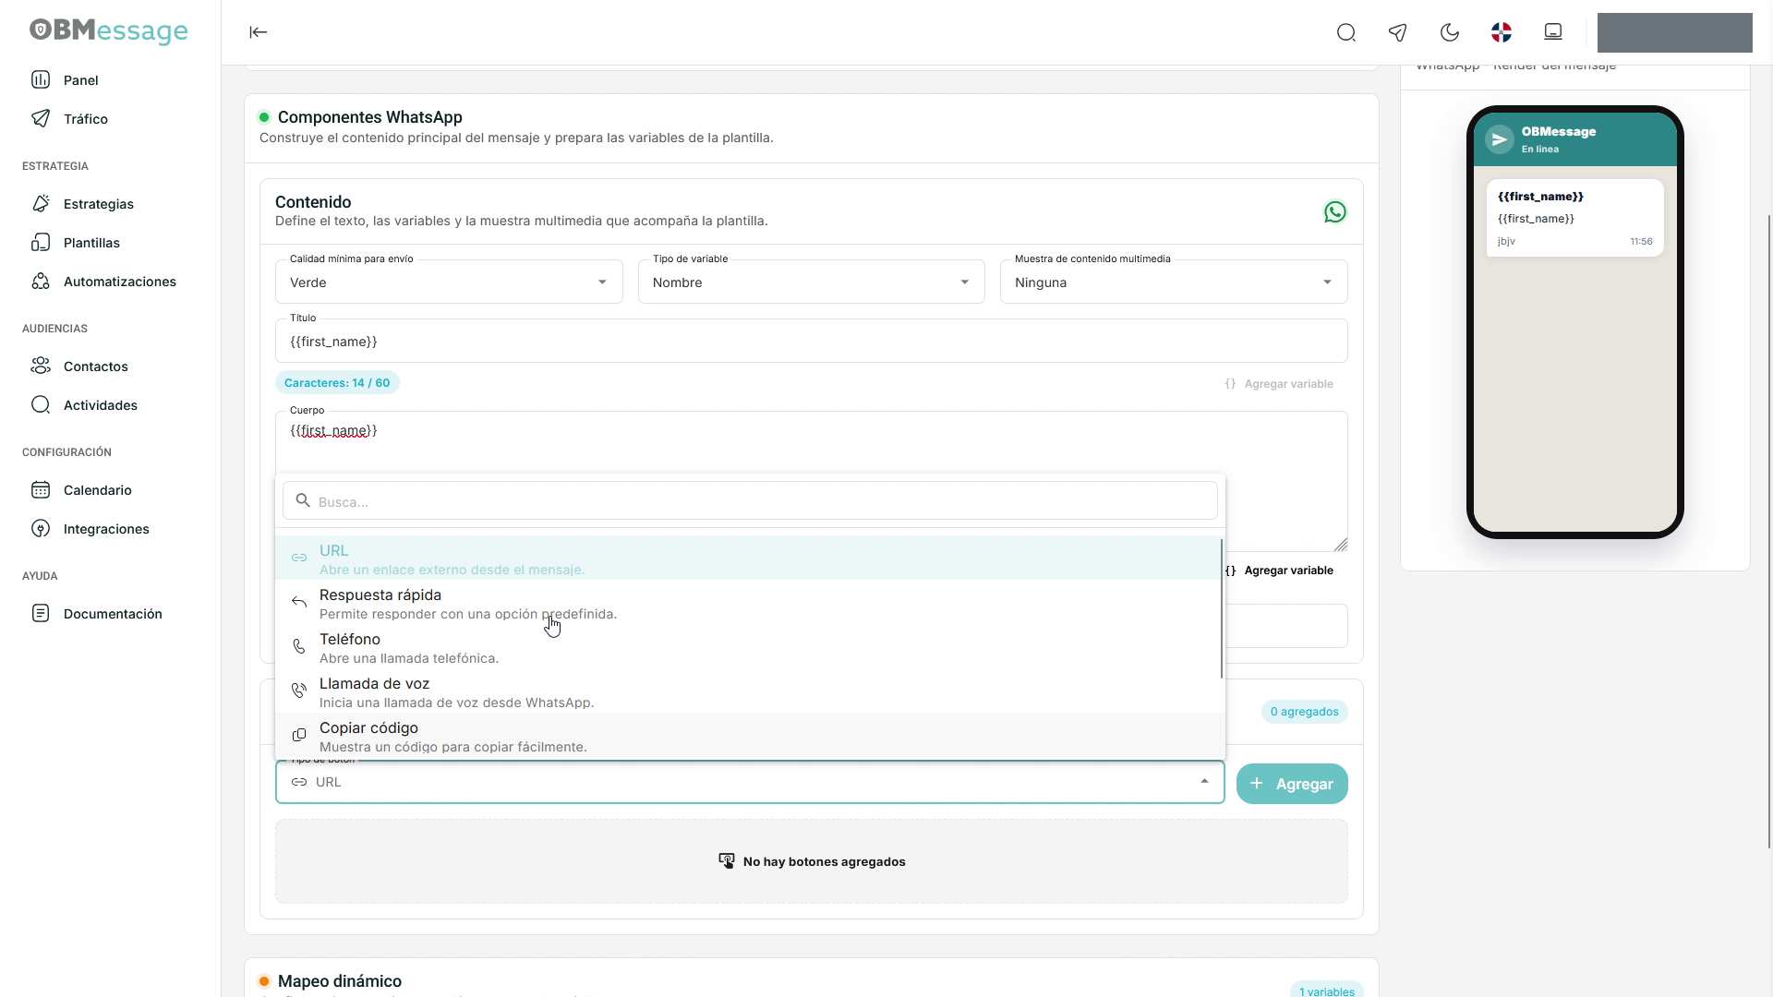Click the OBMessage logo
The image size is (1773, 997).
109,30
